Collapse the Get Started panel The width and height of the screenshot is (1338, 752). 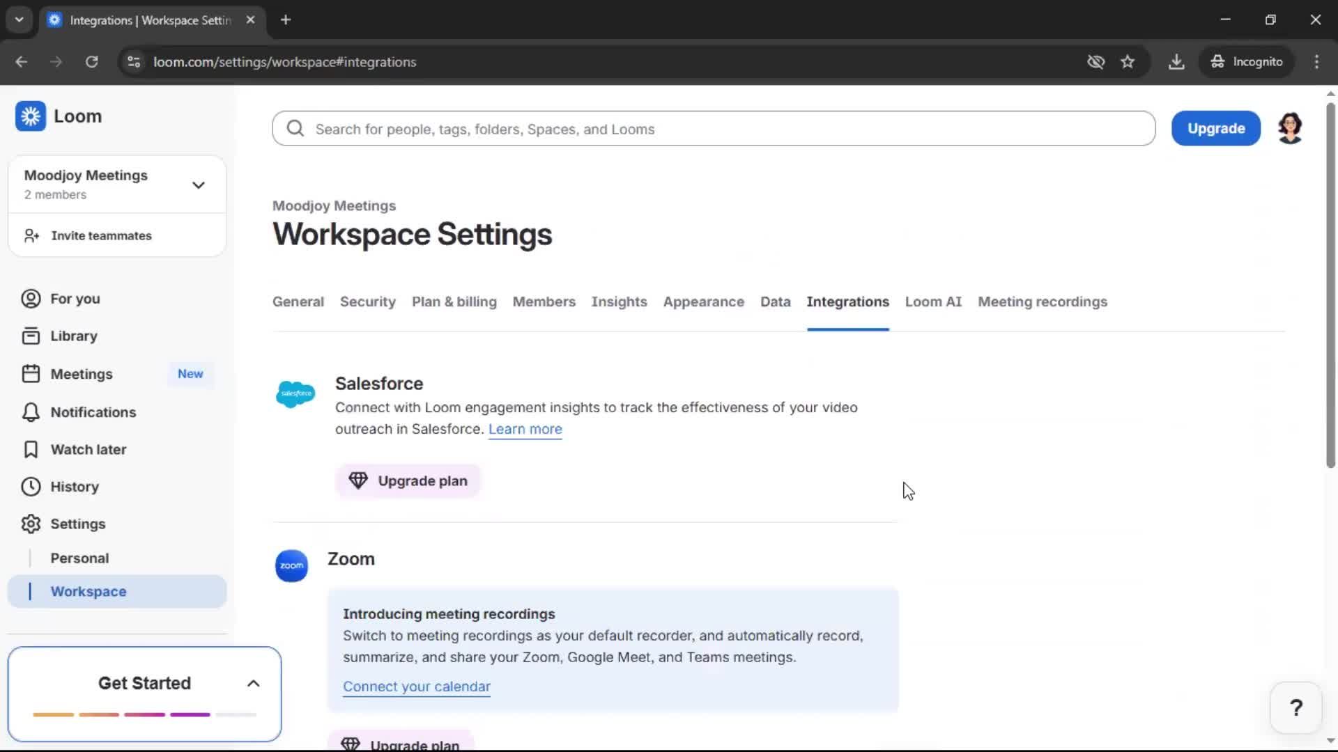253,684
